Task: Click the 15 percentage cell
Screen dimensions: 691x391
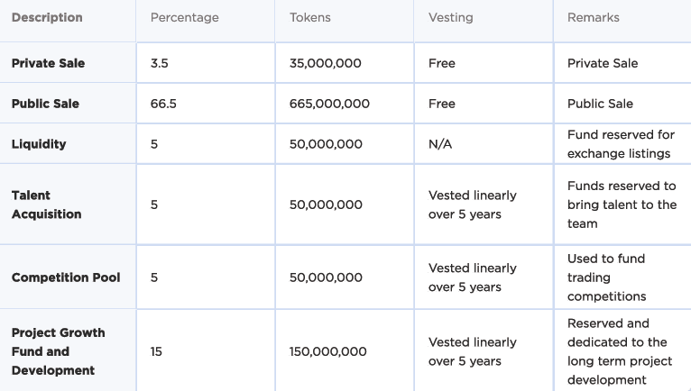Action: click(x=156, y=351)
